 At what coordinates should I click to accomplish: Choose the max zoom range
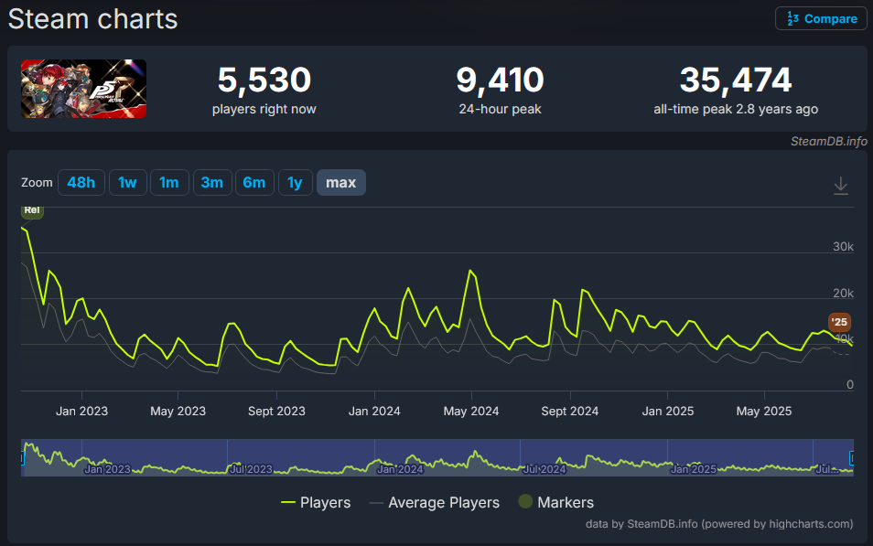340,183
